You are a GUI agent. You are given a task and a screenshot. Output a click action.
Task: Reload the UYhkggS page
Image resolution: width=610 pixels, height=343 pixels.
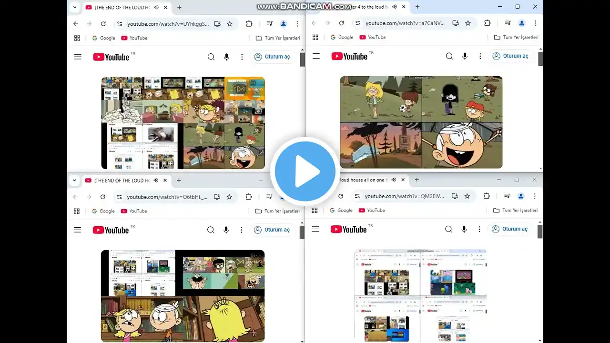coord(103,24)
